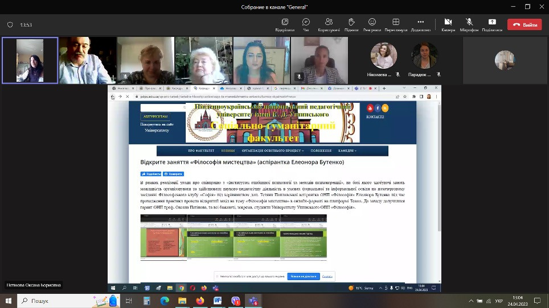Viewport: 549px width, 308px height.
Task: Open the RSS feed icon on the faculty page
Action: [x=385, y=108]
